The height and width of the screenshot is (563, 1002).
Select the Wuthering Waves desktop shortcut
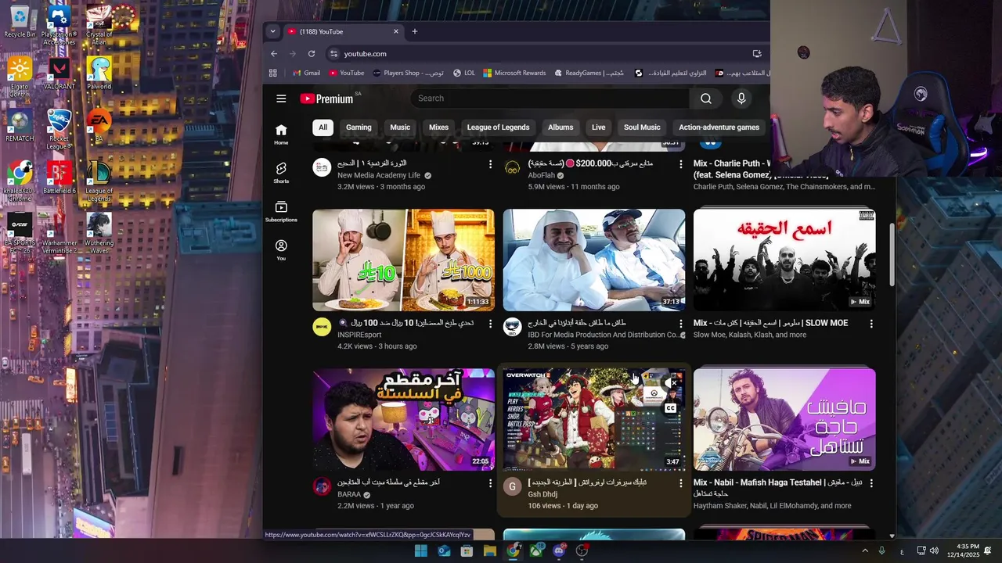click(99, 234)
